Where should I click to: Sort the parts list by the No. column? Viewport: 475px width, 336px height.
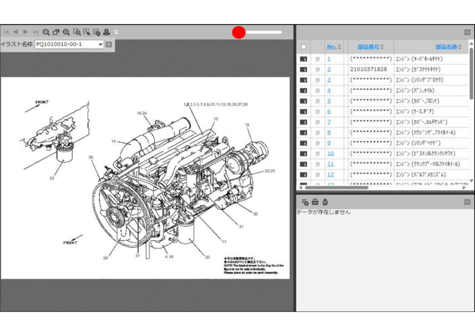click(x=334, y=47)
